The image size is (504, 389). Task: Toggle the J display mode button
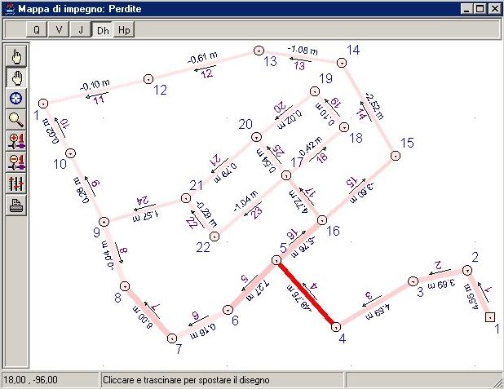click(x=81, y=29)
